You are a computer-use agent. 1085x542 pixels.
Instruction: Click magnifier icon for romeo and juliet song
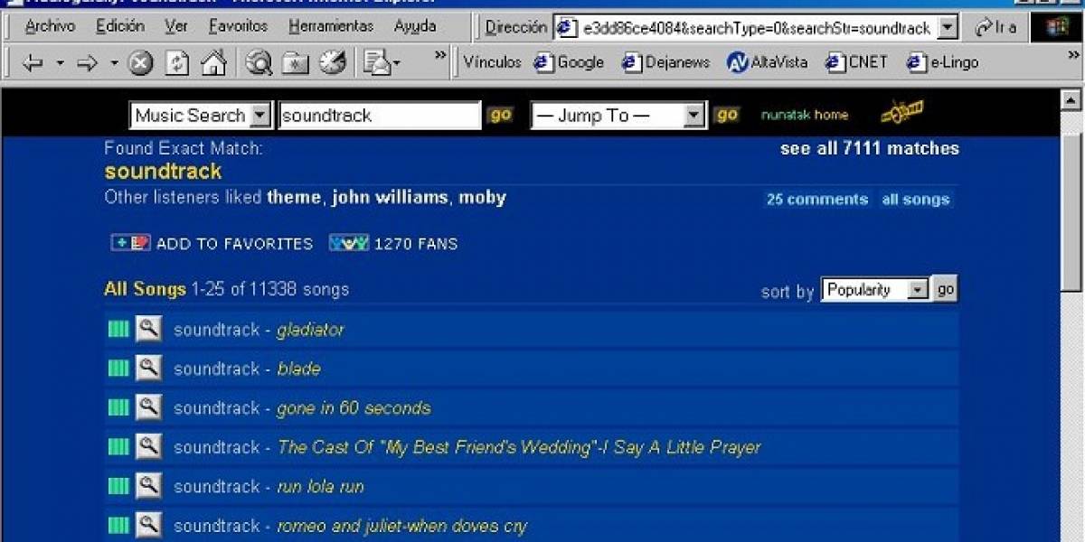(148, 525)
